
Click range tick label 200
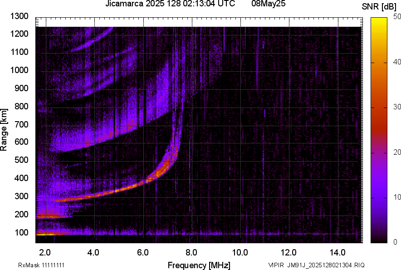coord(21,214)
